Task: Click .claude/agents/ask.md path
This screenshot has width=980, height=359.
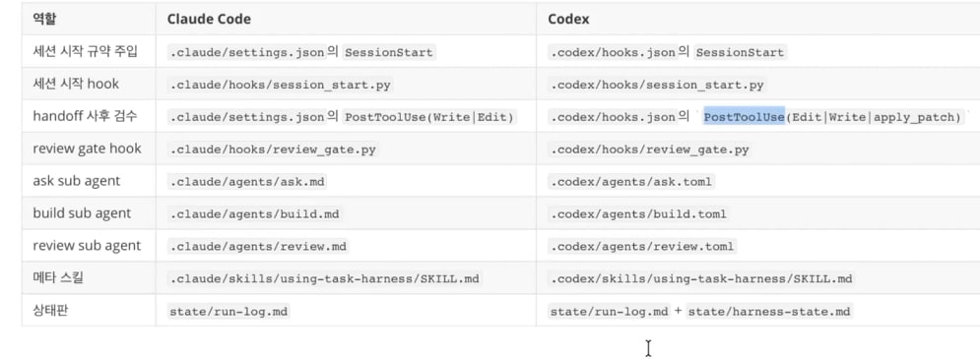Action: [247, 182]
